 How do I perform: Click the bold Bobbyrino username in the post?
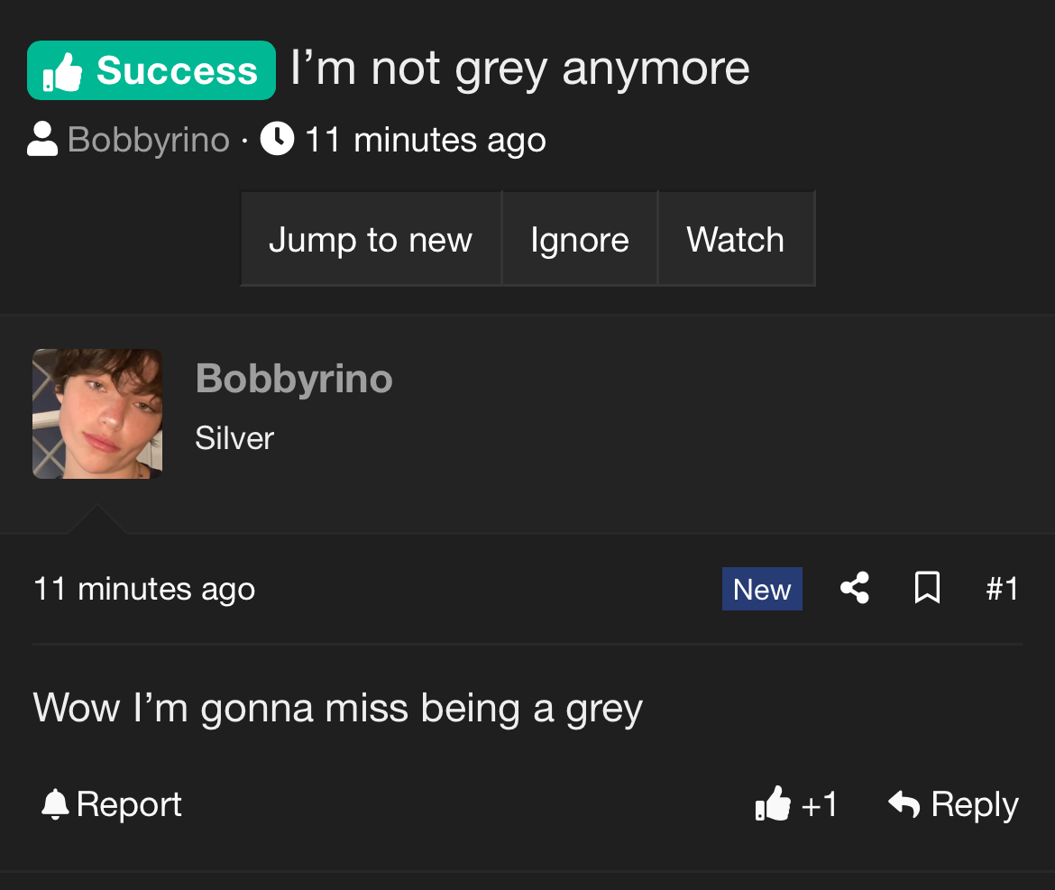[x=294, y=379]
